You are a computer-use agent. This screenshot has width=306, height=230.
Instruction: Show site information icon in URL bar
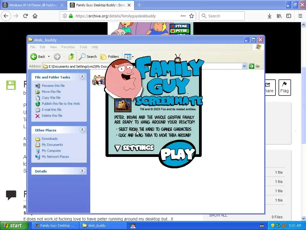(x=65, y=16)
